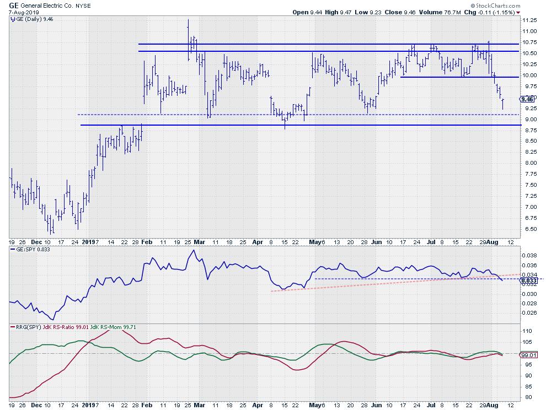
Task: Click the NYSE exchange label
Action: [x=83, y=6]
